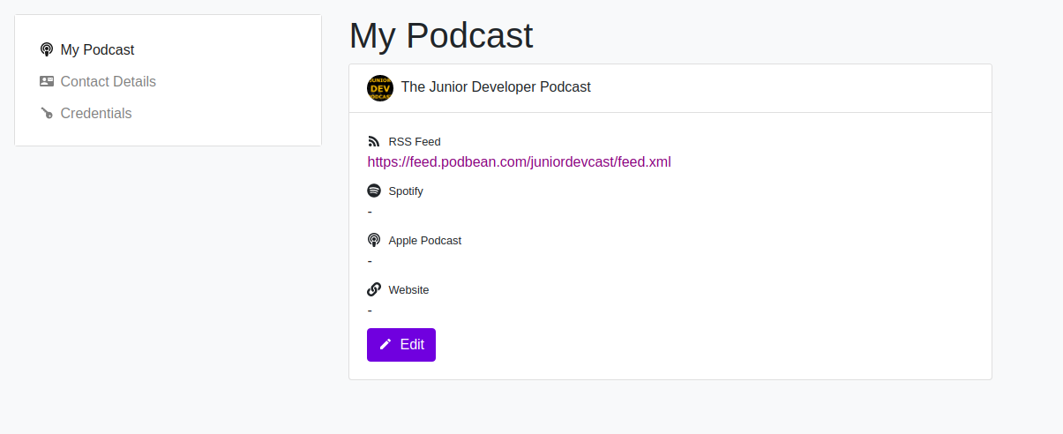The height and width of the screenshot is (434, 1063).
Task: Click the Spotify logo icon
Action: point(374,191)
